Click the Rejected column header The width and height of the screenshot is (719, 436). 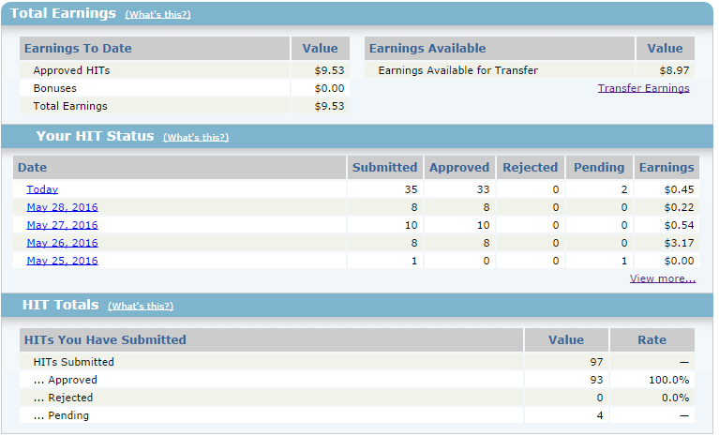[530, 168]
